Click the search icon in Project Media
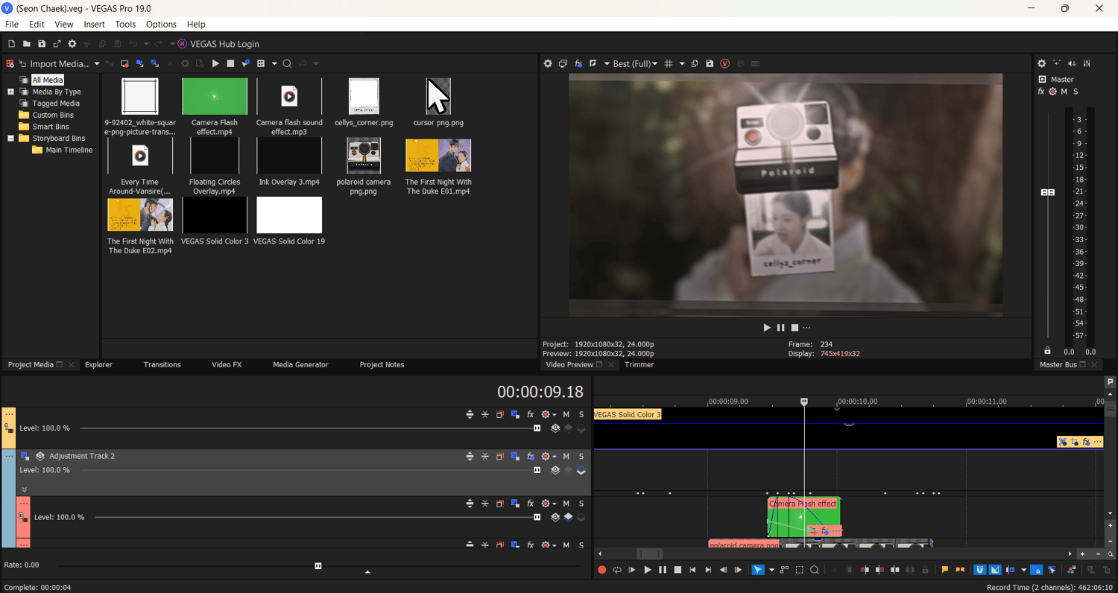The width and height of the screenshot is (1118, 593). pyautogui.click(x=287, y=64)
